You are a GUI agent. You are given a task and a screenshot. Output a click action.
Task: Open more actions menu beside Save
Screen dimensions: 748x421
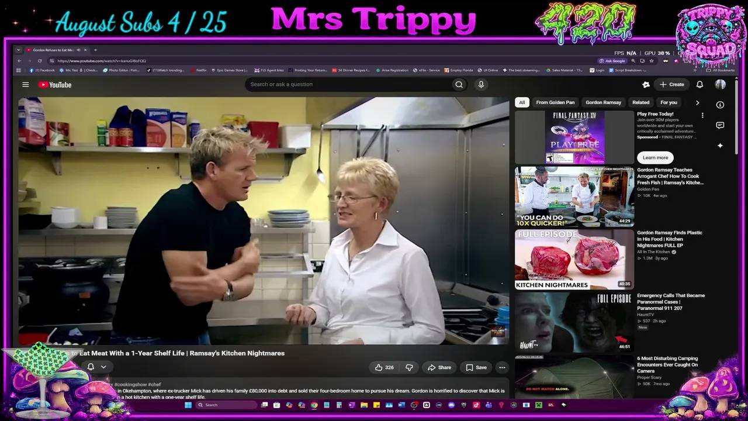502,367
